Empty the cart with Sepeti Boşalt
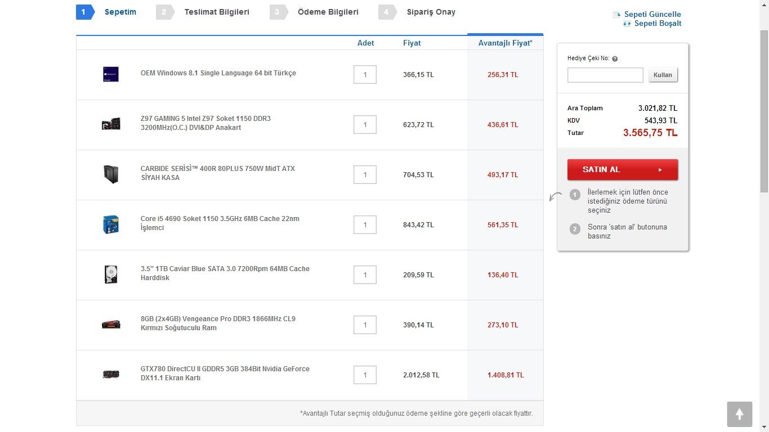Viewport: 769px width, 432px height. click(x=658, y=23)
